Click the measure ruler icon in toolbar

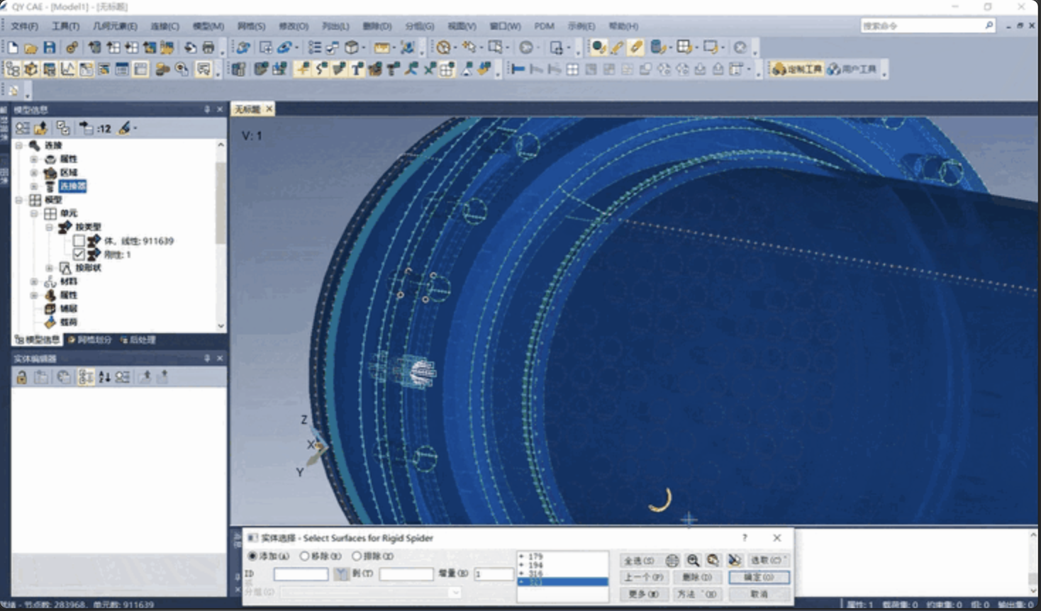(382, 47)
